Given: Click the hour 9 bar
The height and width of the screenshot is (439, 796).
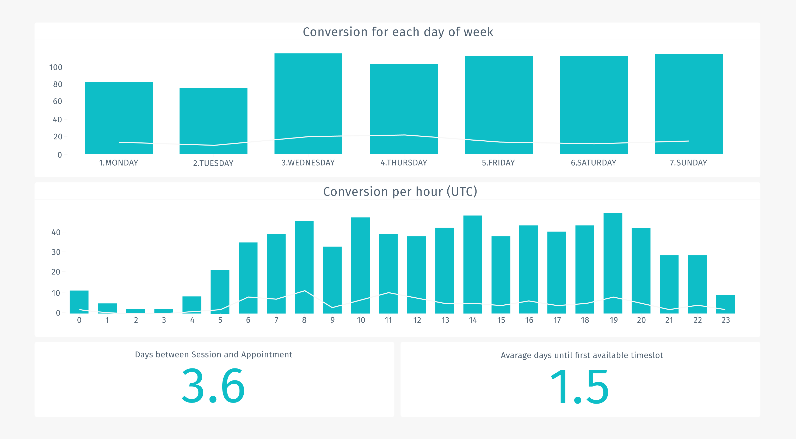Looking at the screenshot, I should point(332,280).
